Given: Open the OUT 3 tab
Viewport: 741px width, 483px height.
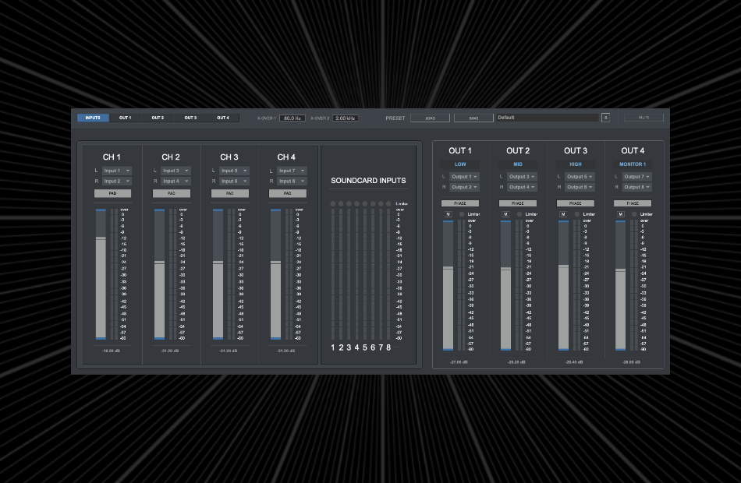Looking at the screenshot, I should click(x=190, y=118).
